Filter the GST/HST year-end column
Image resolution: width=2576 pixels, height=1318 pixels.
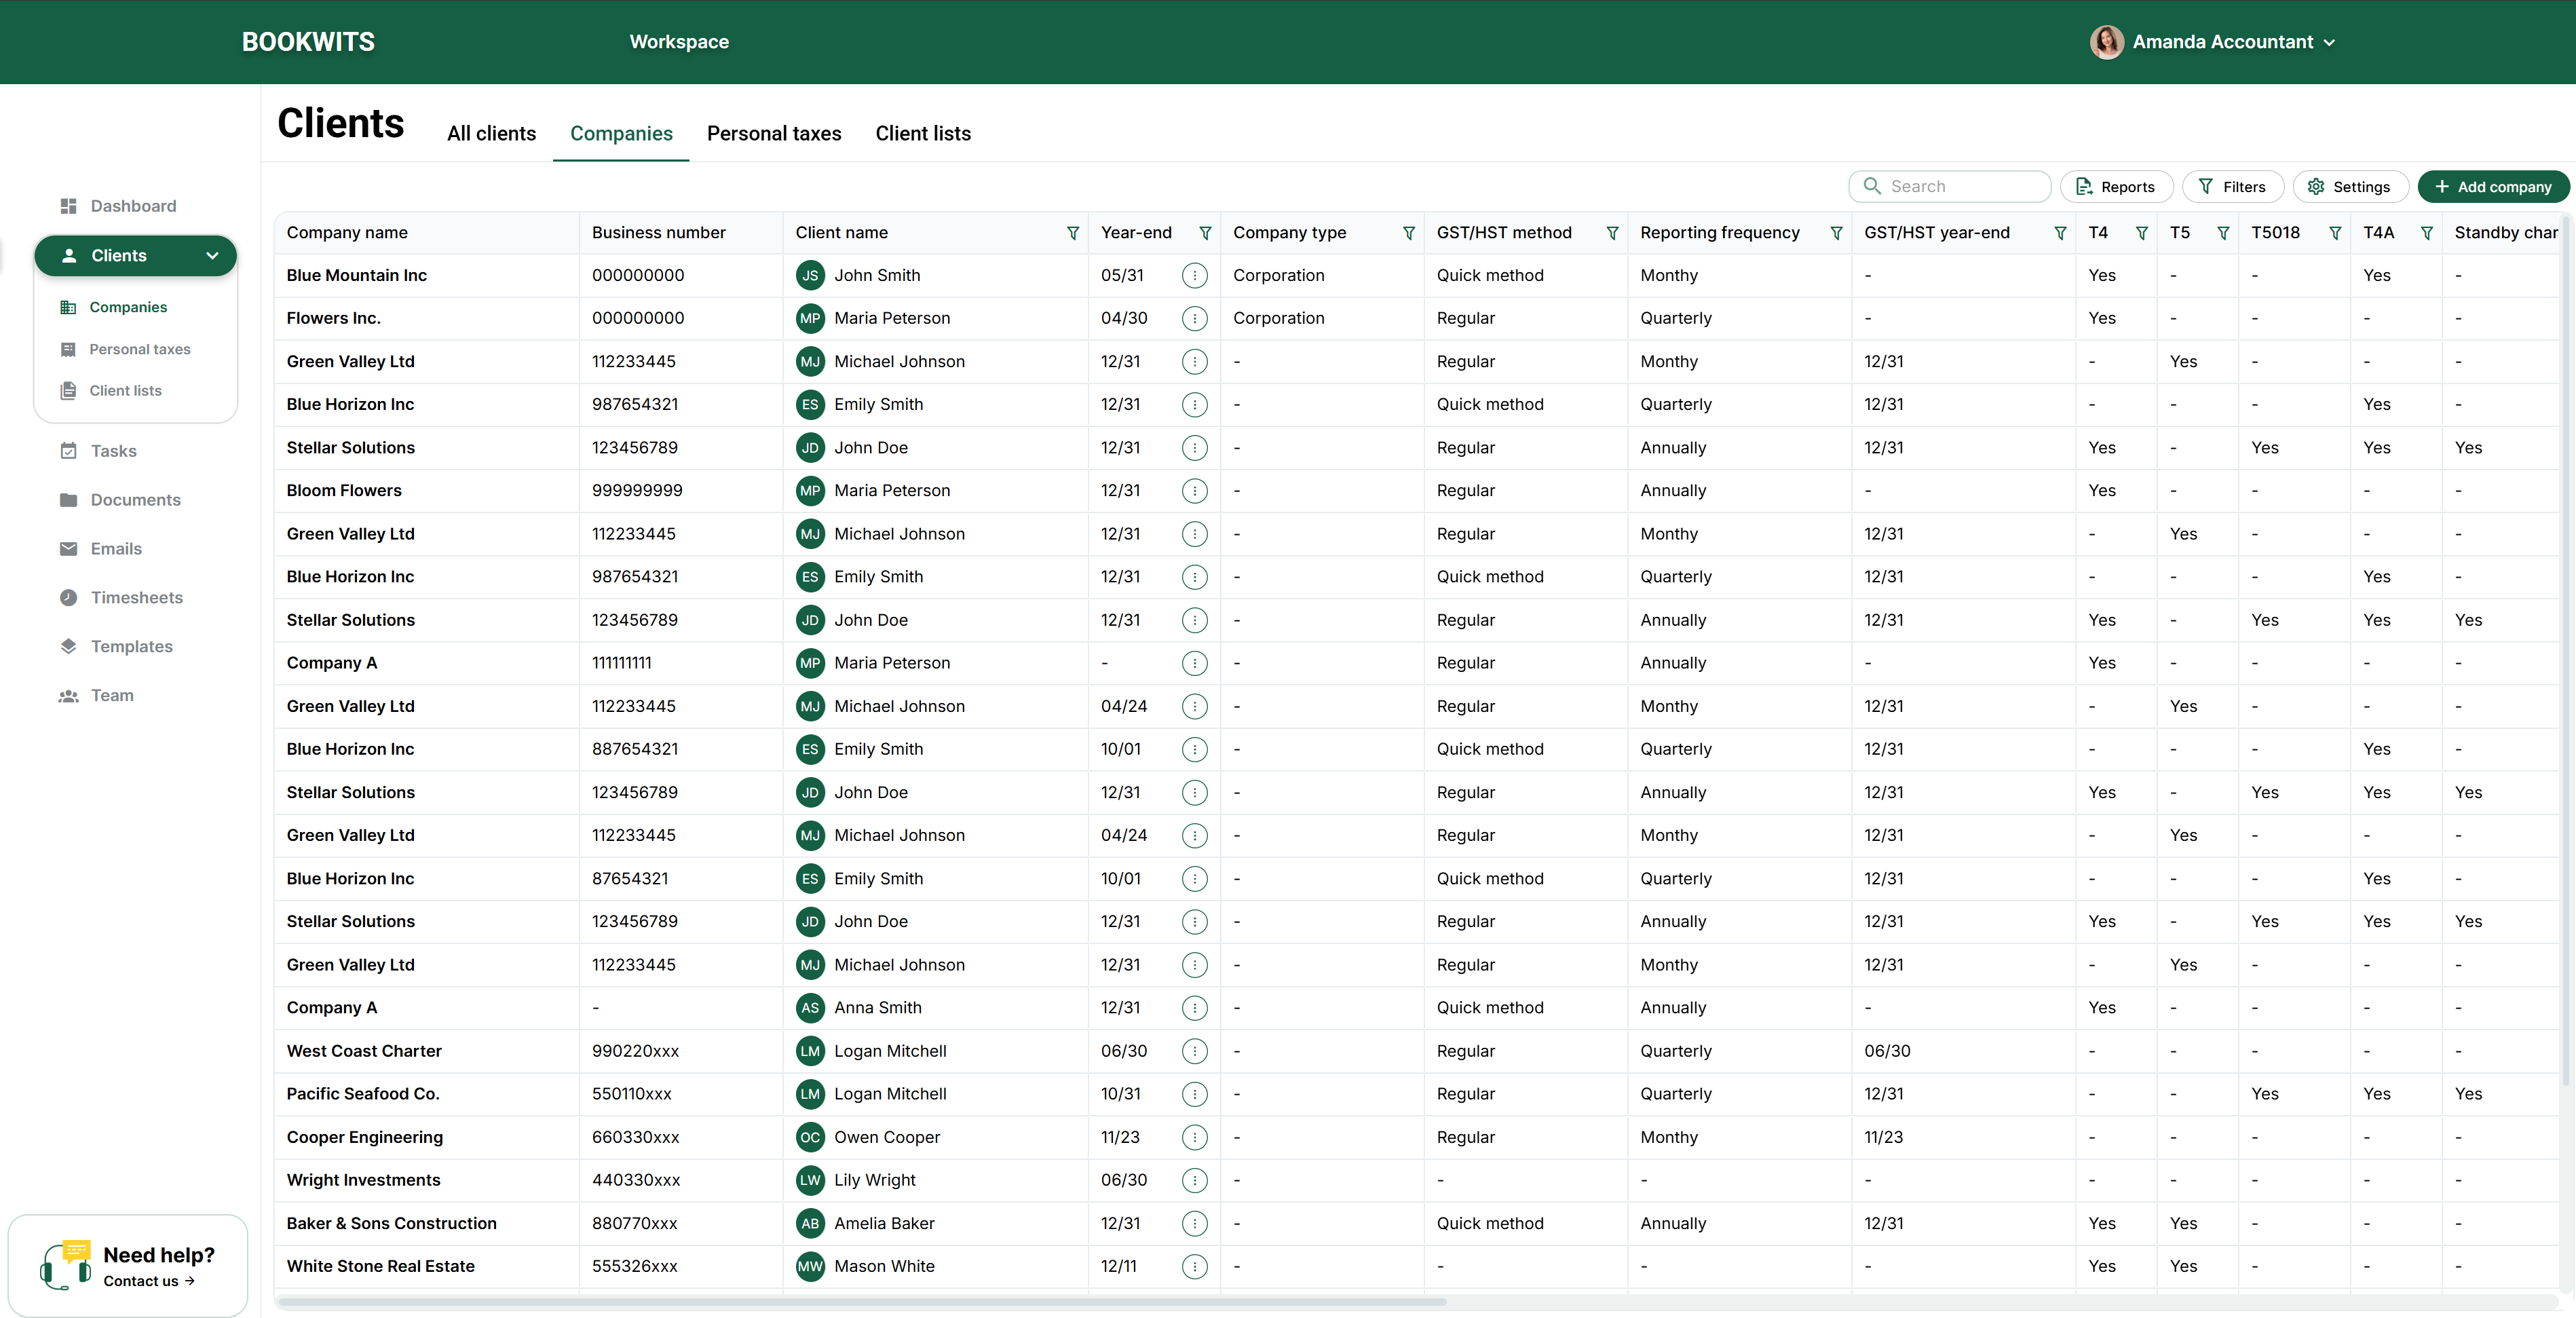tap(2060, 233)
